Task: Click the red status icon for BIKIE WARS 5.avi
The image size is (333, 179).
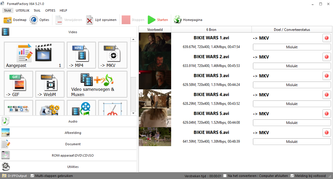Action: point(327,114)
